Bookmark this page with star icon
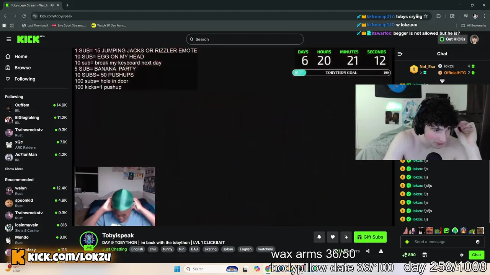The width and height of the screenshot is (490, 275). click(426, 16)
